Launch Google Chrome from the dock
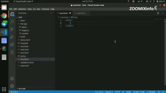Screen dimensions: 166x93 point(4,16)
